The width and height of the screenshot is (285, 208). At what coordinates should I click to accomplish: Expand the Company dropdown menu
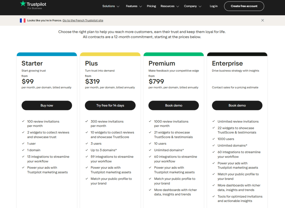[x=193, y=6]
